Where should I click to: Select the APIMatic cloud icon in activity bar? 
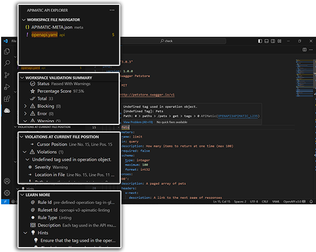pos(7,110)
